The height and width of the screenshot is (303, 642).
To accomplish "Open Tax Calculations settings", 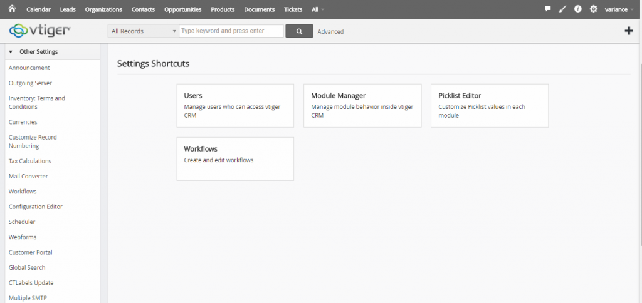I will point(30,161).
